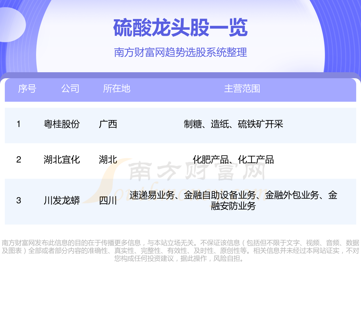Viewport: 361px width, 316px height.
Task: Click the title 硫酸龙头股一览
Action: click(180, 28)
